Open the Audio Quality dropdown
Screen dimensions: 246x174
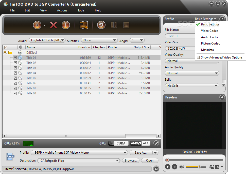click(192, 73)
